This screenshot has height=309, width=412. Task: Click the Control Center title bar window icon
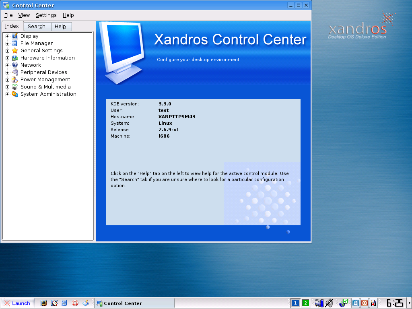(x=6, y=5)
